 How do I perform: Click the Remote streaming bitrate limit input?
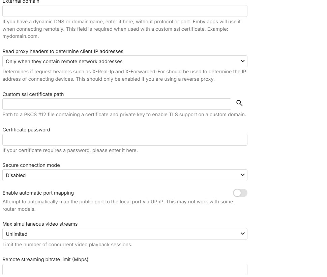(125, 270)
